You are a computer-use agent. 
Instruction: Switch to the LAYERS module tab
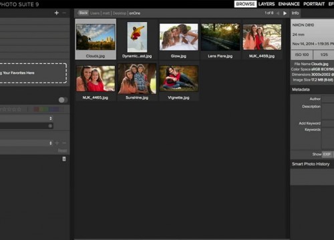pos(267,4)
